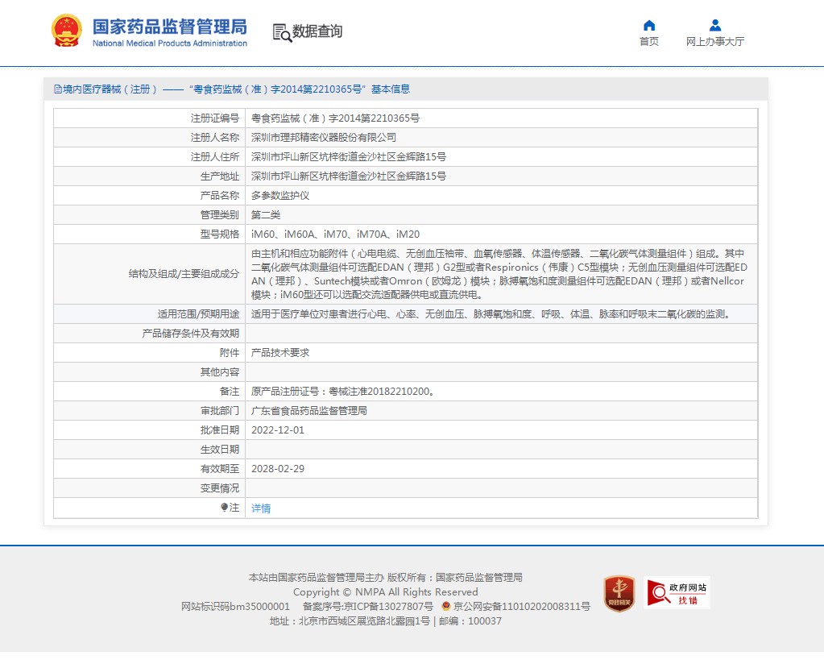This screenshot has height=668, width=824.
Task: Select registration number 粤食药监械(准)字2014第2210365号 cell
Action: pos(335,118)
